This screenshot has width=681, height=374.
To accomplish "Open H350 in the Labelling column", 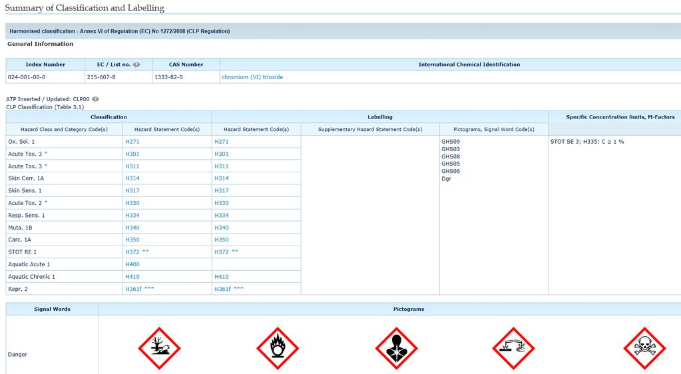I will click(x=222, y=240).
